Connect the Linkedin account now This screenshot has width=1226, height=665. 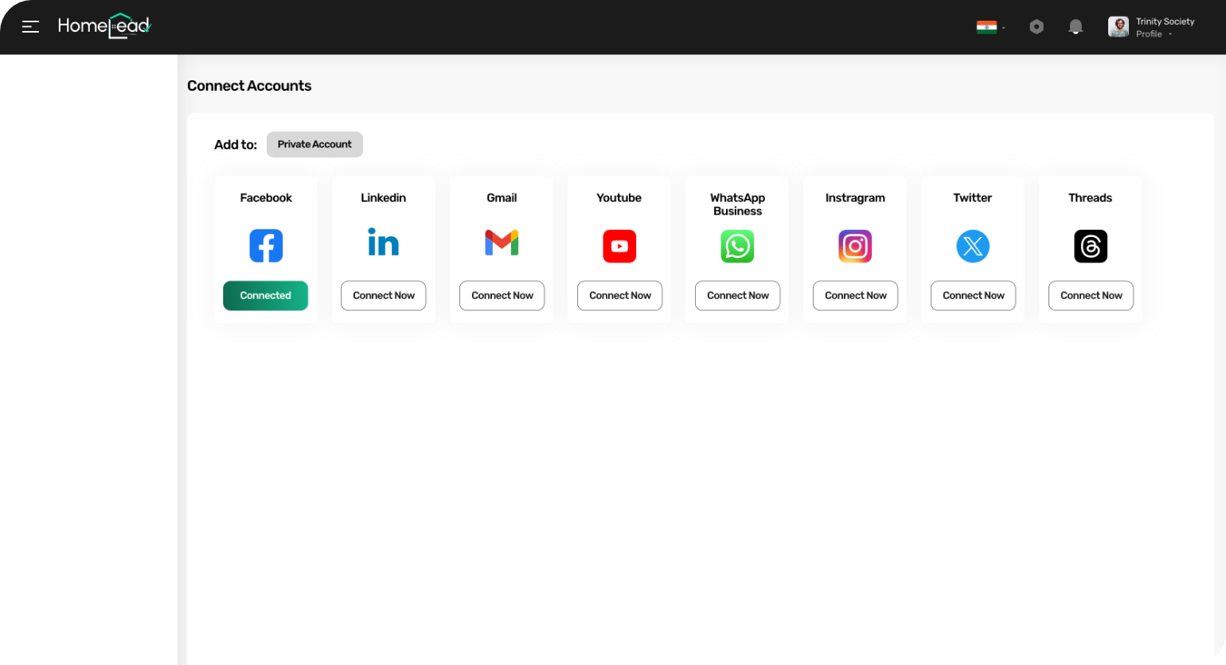point(384,296)
